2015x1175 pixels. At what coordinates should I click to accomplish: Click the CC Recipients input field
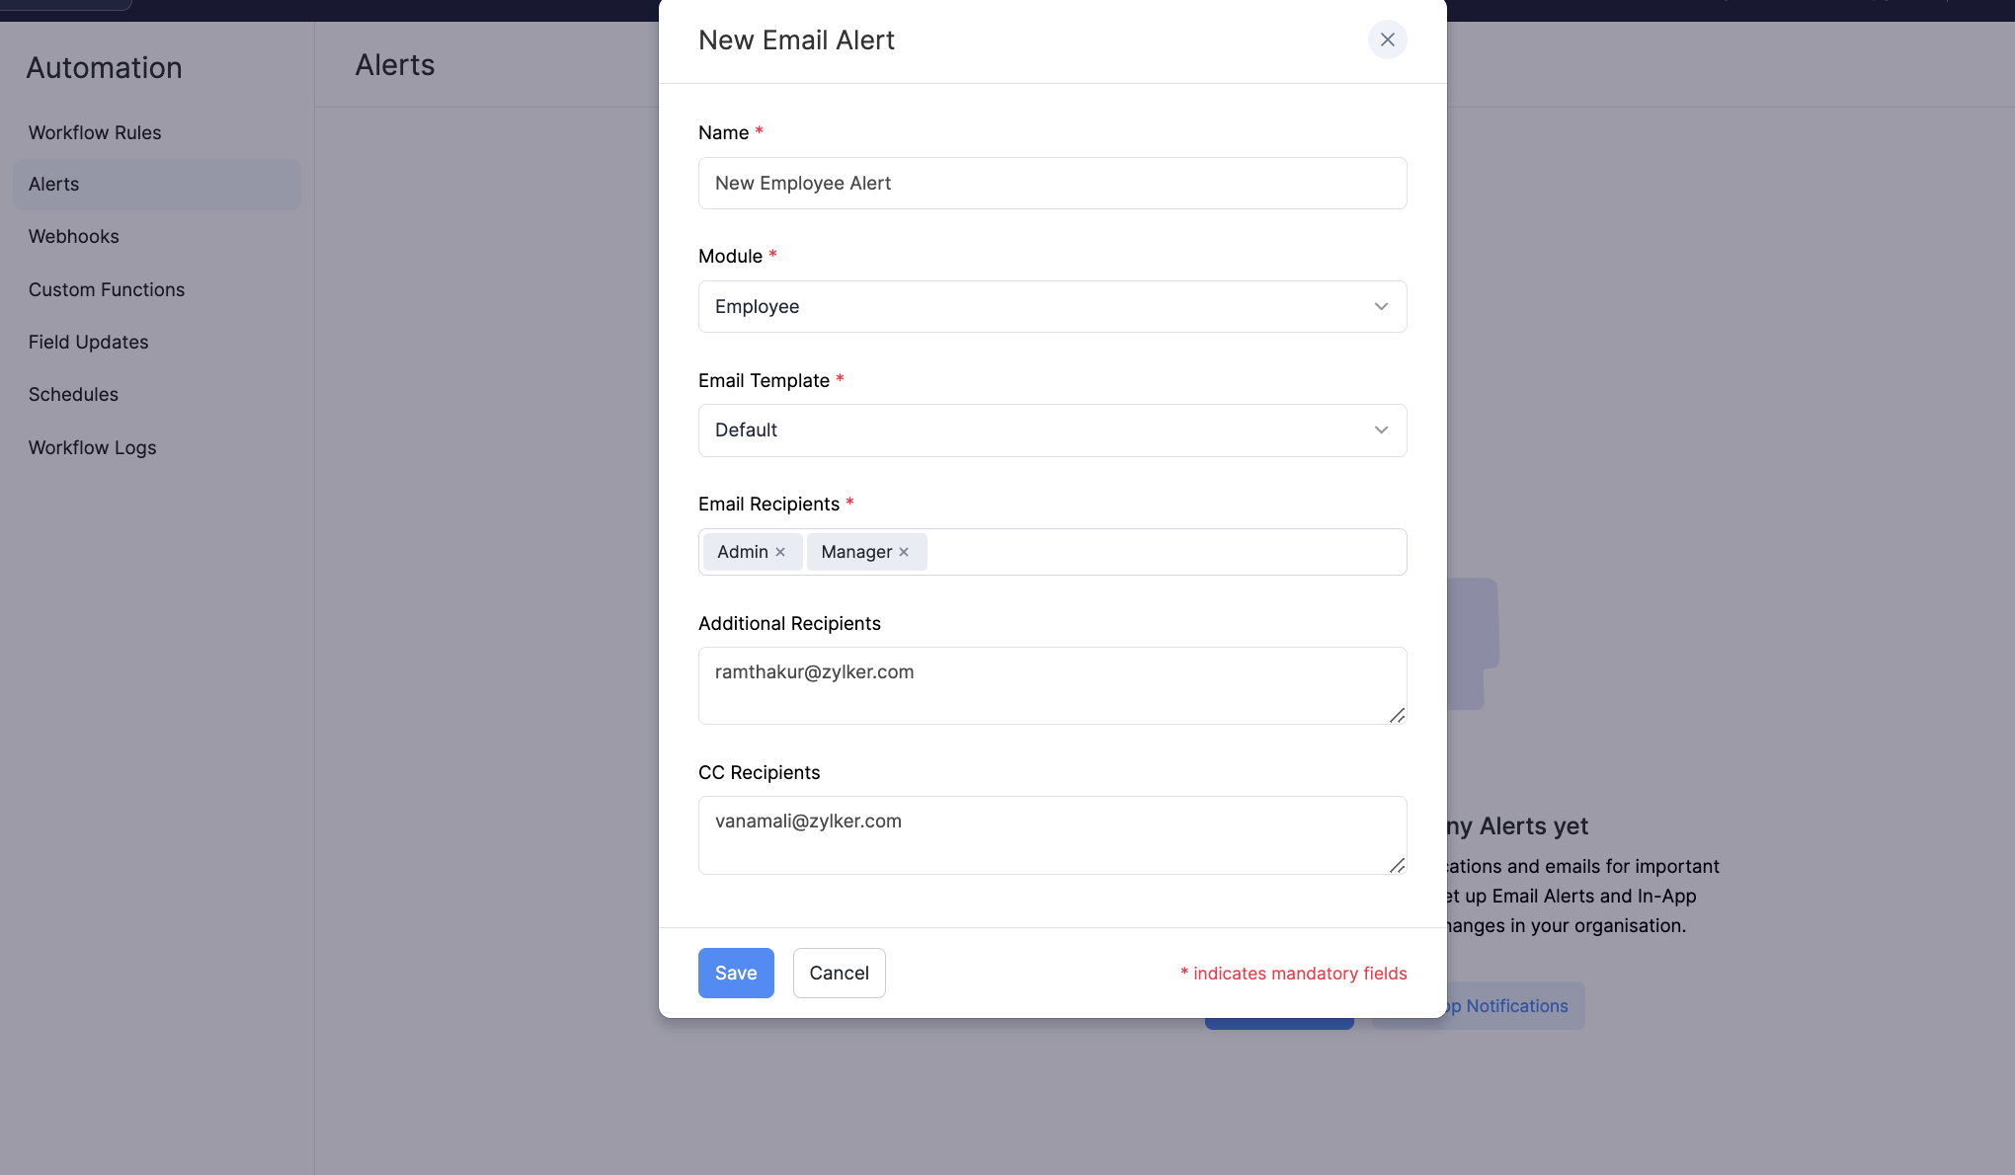[x=1054, y=833]
